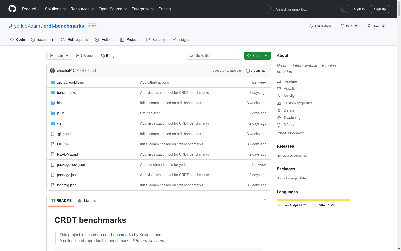Switch to the Issues tab
This screenshot has width=401, height=251.
pyautogui.click(x=43, y=40)
